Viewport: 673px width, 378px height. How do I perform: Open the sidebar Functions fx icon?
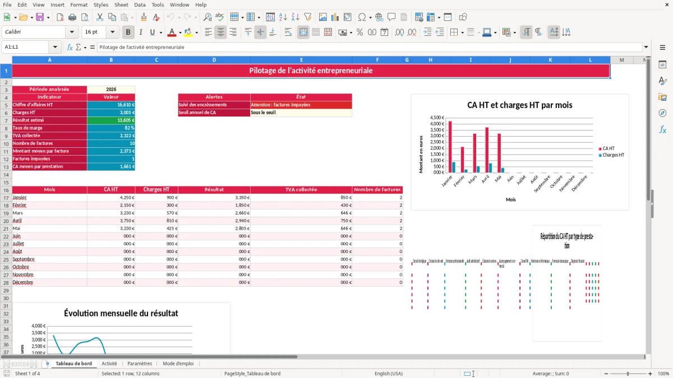point(662,129)
